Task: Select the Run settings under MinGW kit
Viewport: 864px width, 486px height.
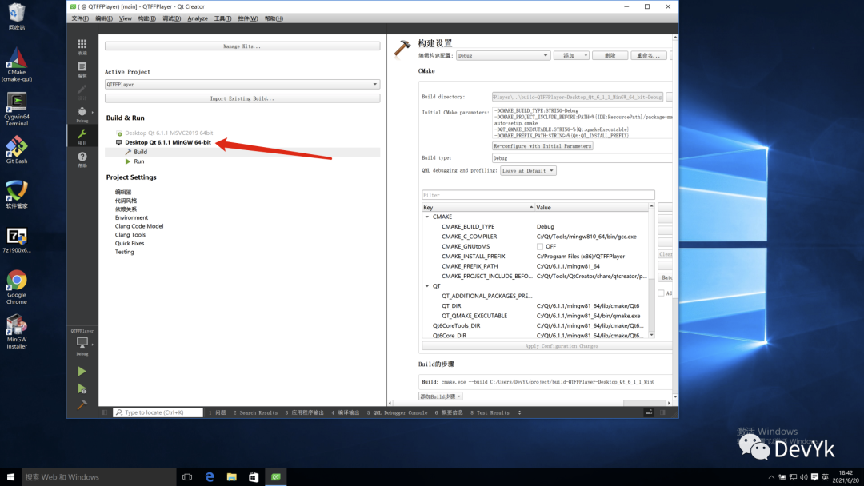Action: pos(139,161)
